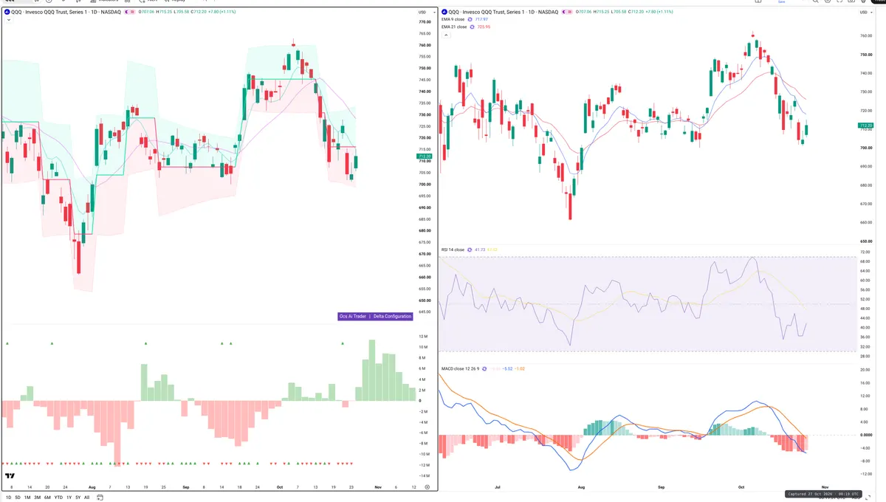The image size is (886, 502).
Task: Click the EMA 21 close source icon
Action: point(472,27)
